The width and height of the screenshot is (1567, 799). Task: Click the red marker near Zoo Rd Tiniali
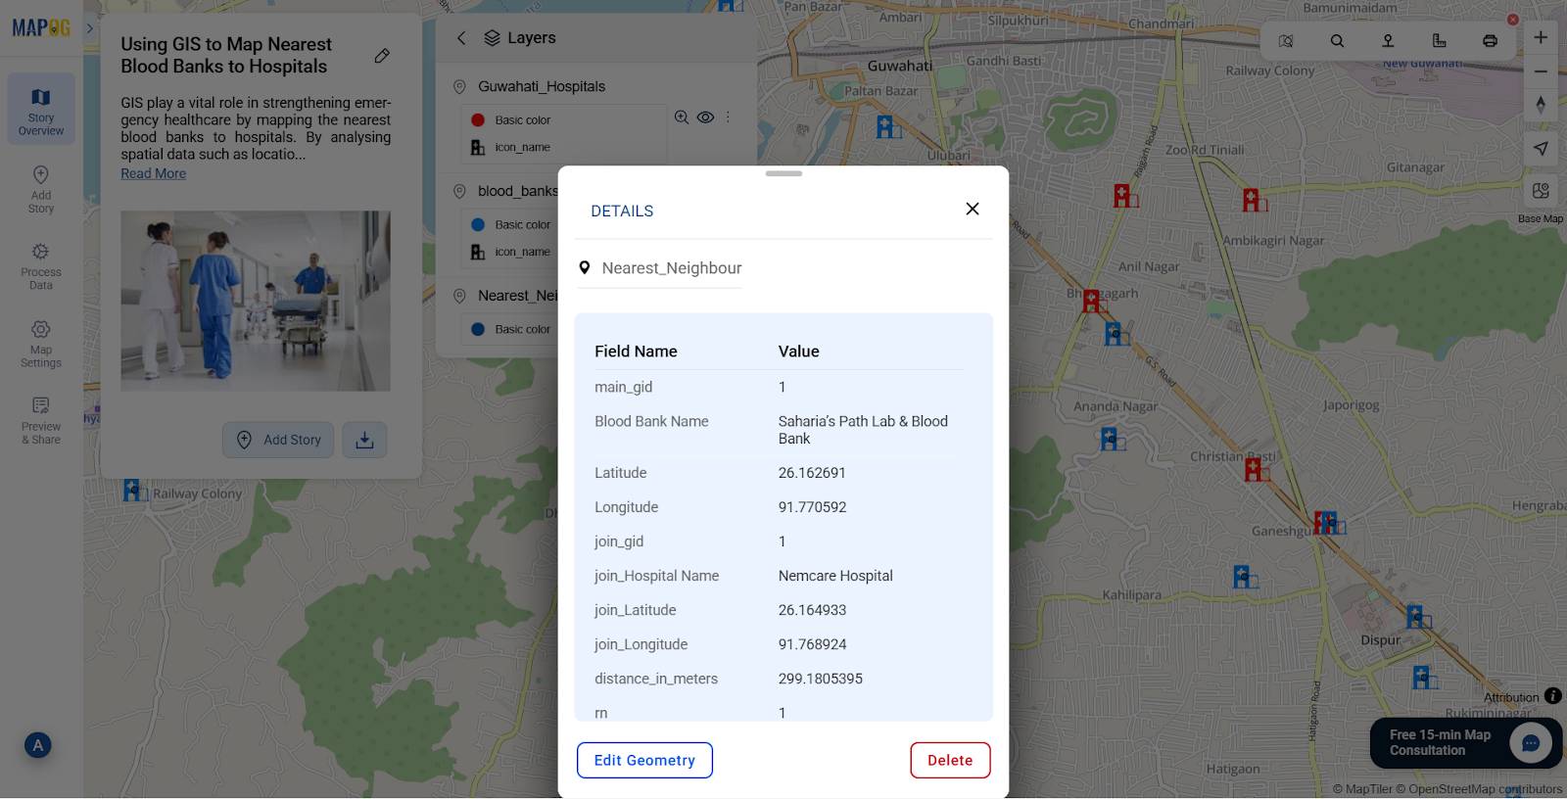tap(1253, 200)
